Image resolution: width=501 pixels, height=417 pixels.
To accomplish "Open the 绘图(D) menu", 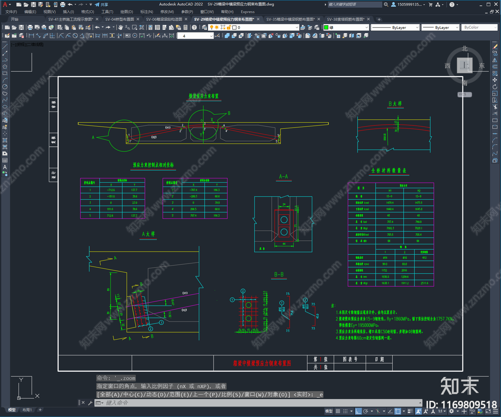I will click(x=127, y=12).
